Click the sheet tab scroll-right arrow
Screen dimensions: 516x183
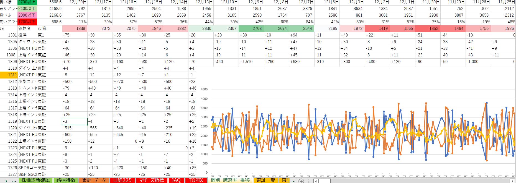pyautogui.click(x=6, y=181)
